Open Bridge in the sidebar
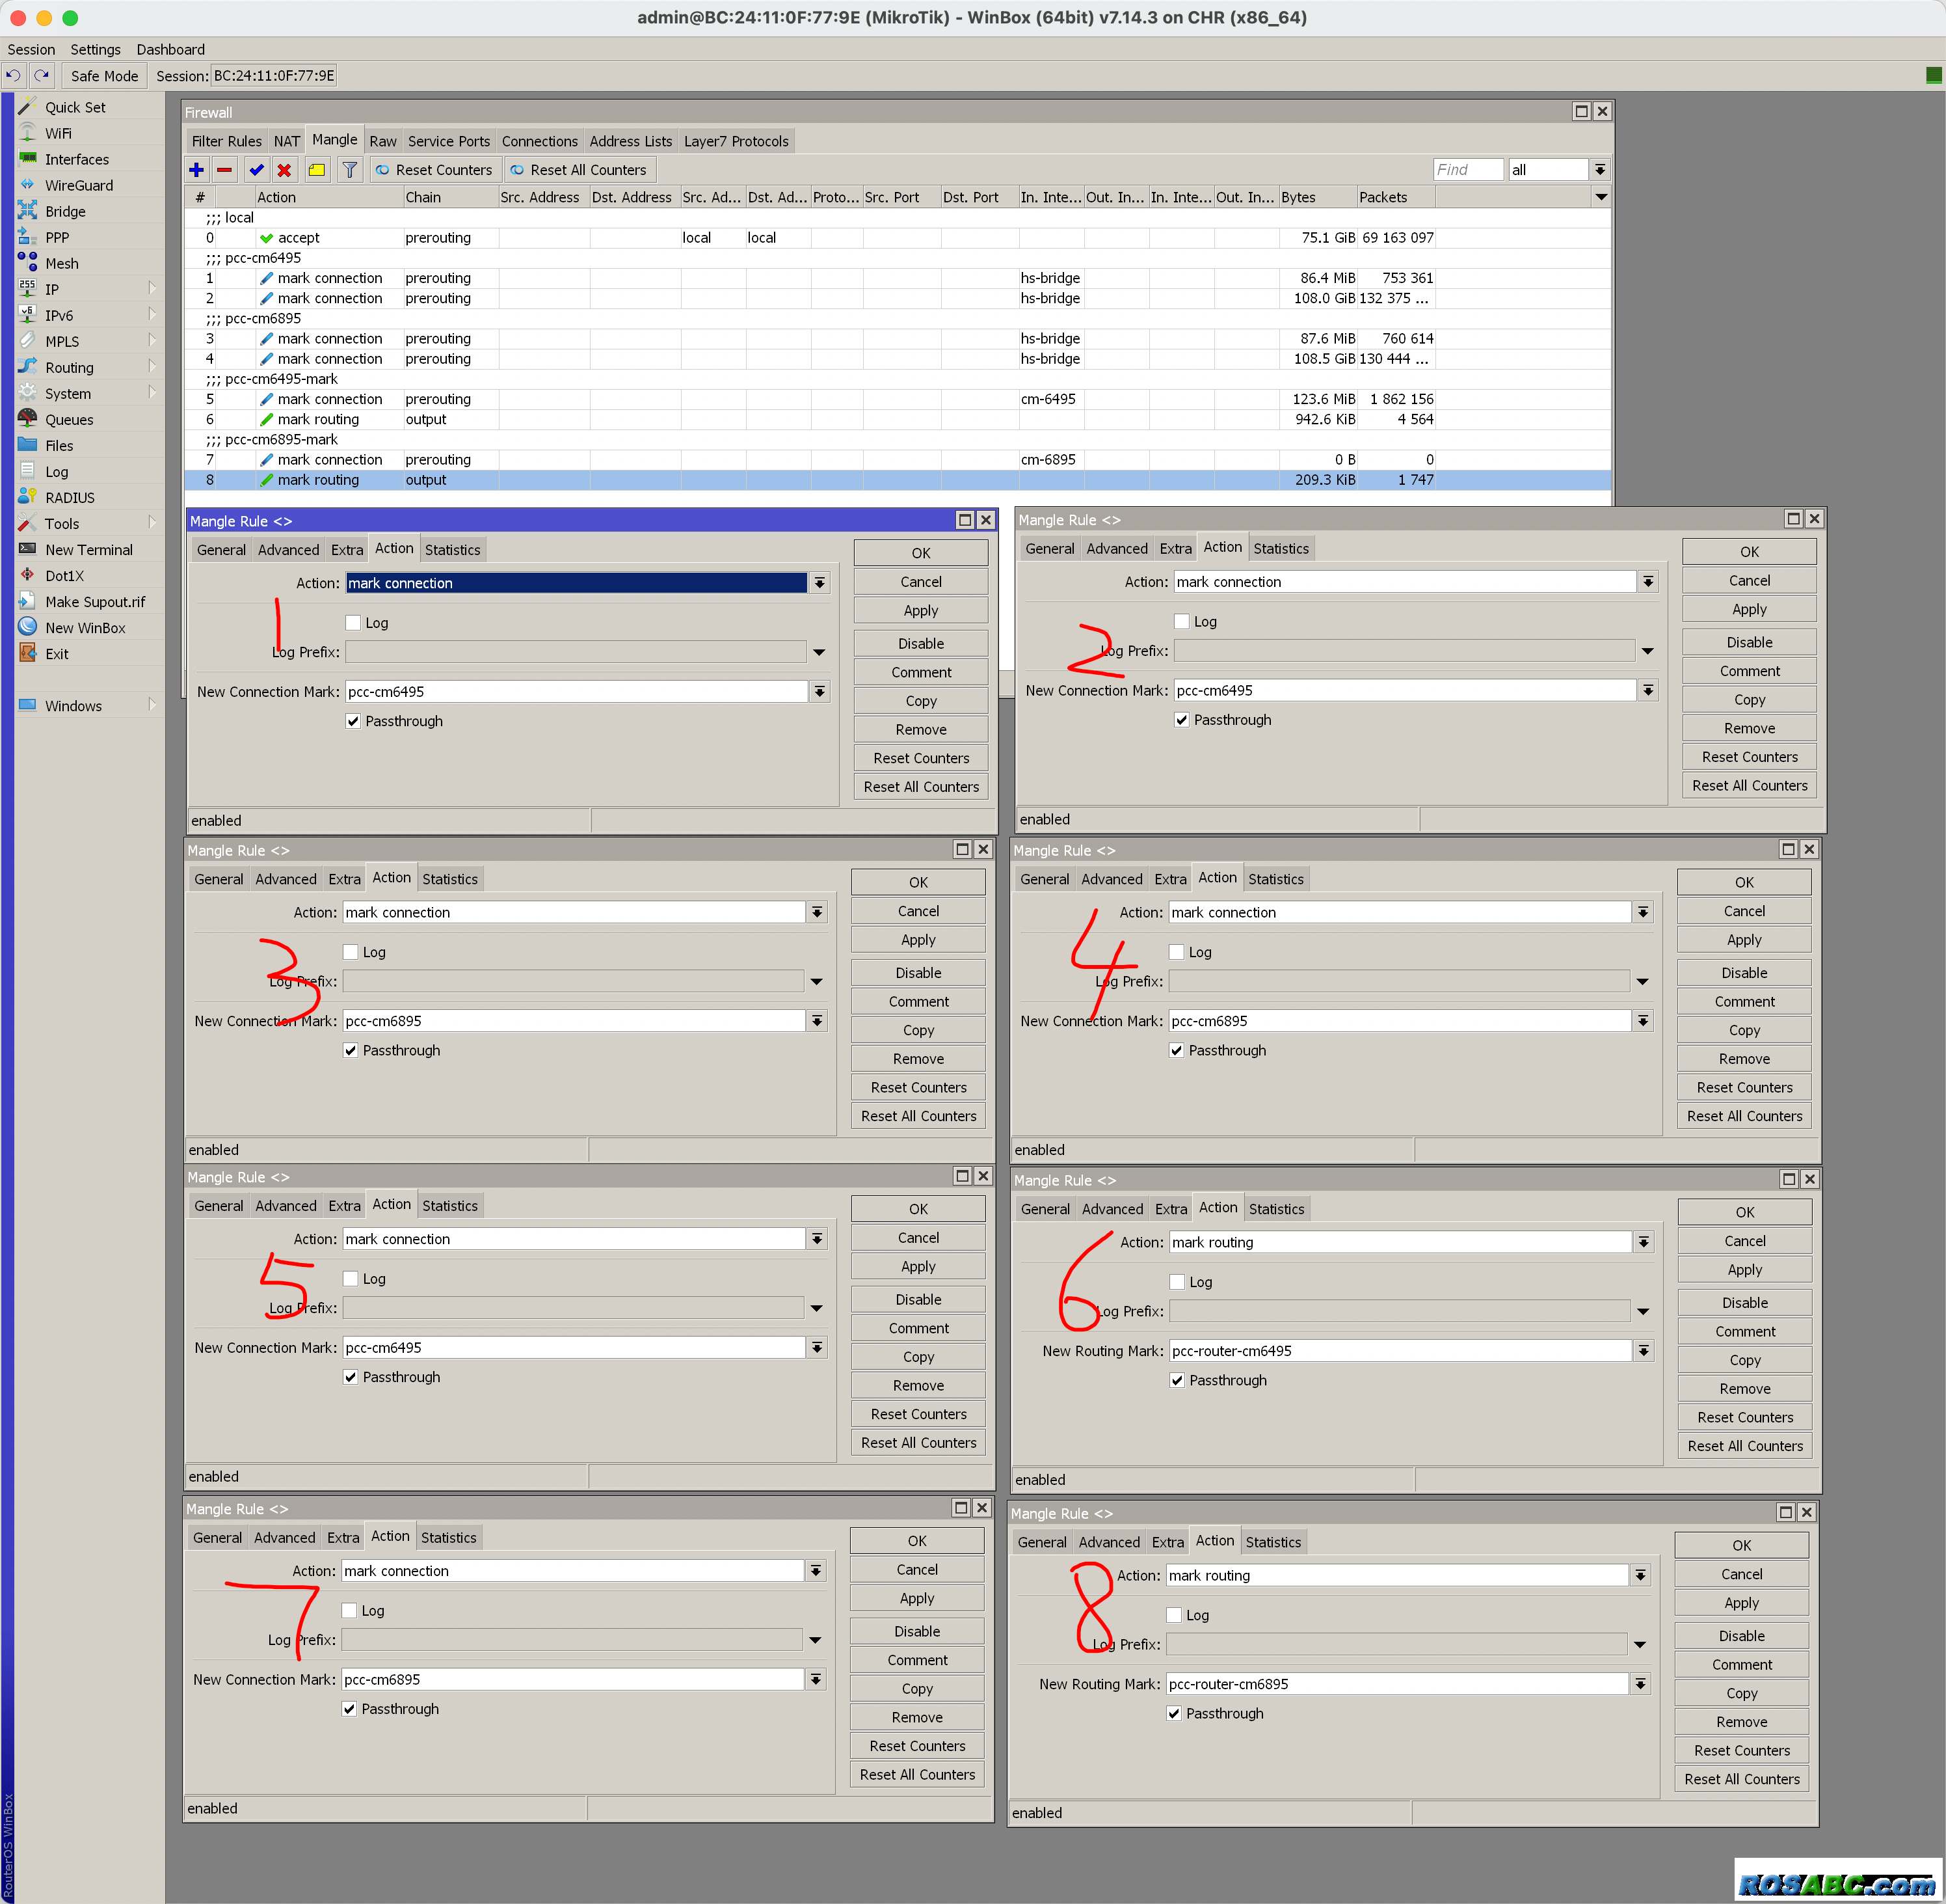The height and width of the screenshot is (1904, 1946). pyautogui.click(x=65, y=211)
